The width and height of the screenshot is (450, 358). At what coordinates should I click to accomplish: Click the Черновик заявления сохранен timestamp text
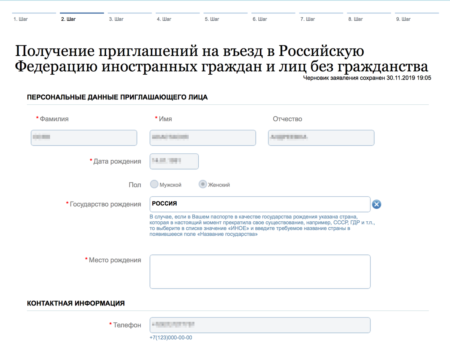(x=367, y=78)
